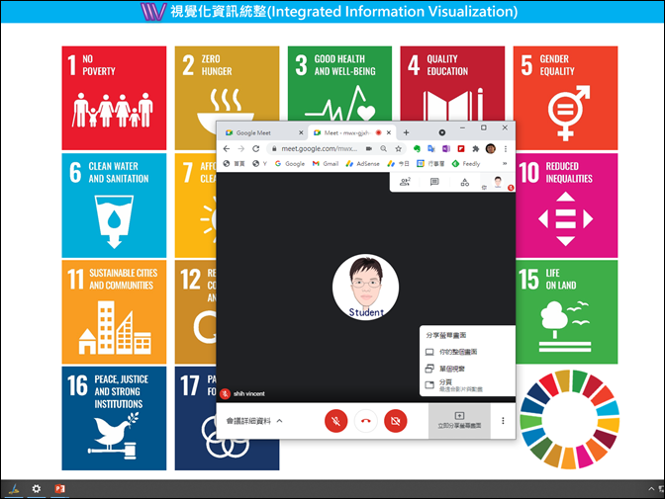The height and width of the screenshot is (499, 665).
Task: Expand 會議詳細資料 meeting details
Action: pyautogui.click(x=254, y=421)
